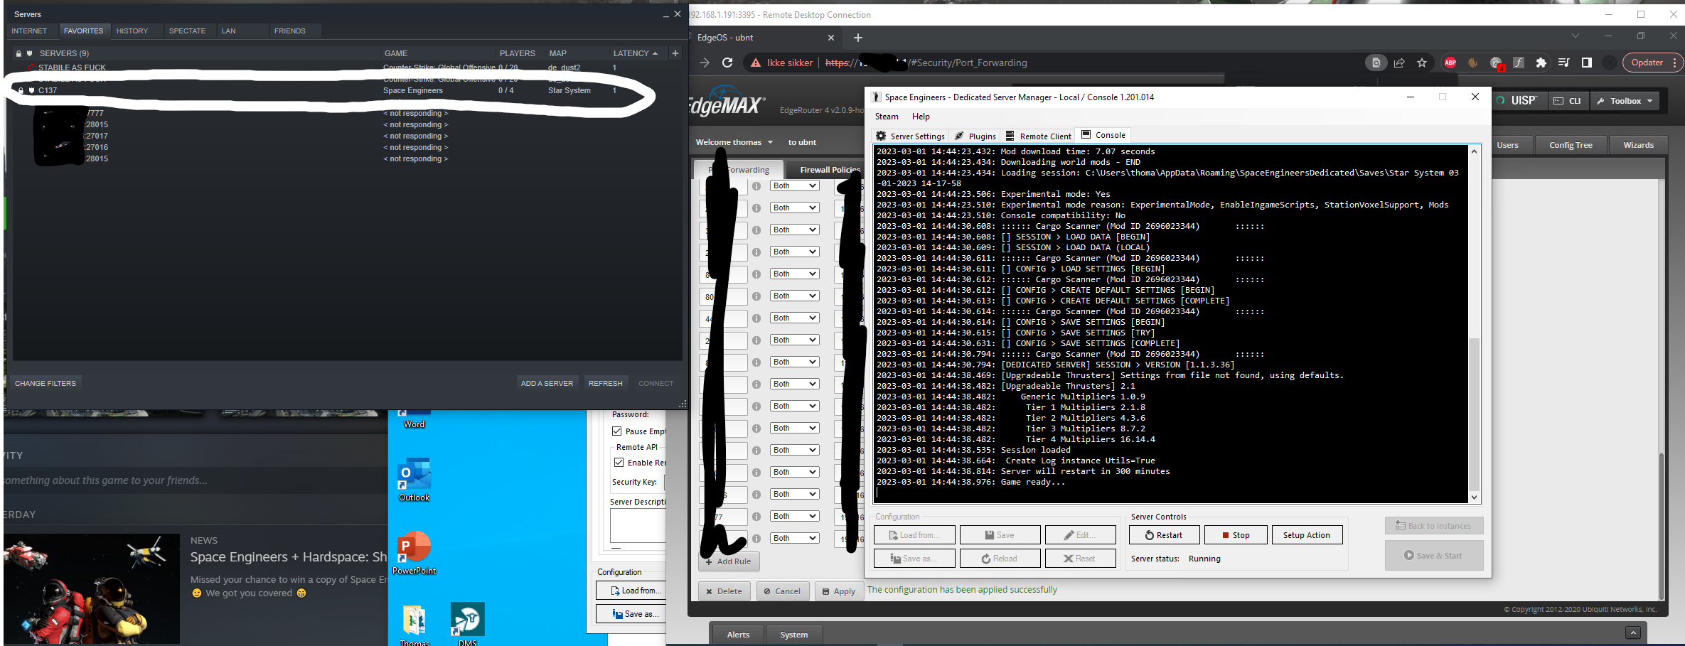Open the Steam menu in Server Manager
The image size is (1685, 646).
(886, 117)
